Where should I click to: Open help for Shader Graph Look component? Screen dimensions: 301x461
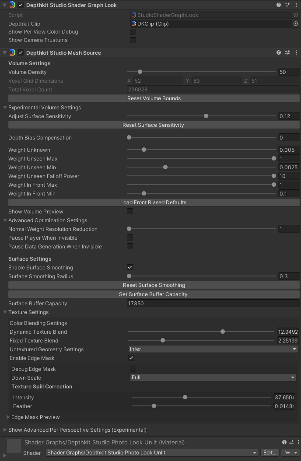click(279, 5)
